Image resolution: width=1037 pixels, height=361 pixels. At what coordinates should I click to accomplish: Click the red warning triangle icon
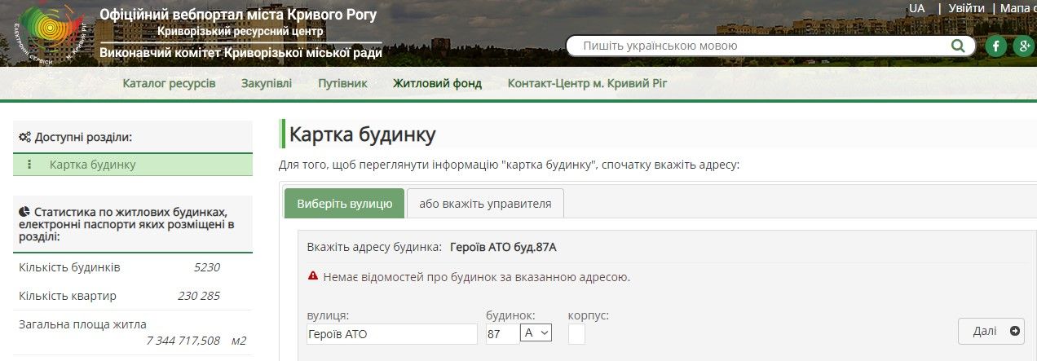tap(313, 276)
